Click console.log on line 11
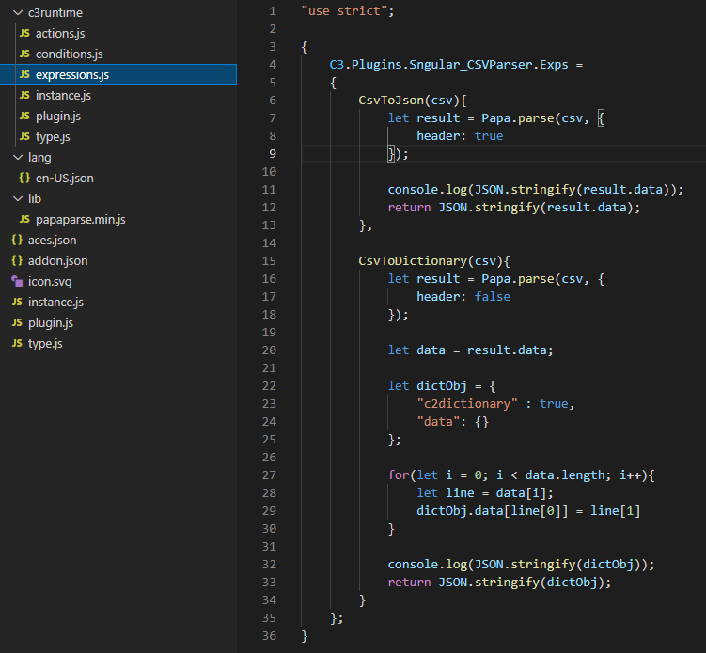Image resolution: width=706 pixels, height=653 pixels. click(x=428, y=190)
